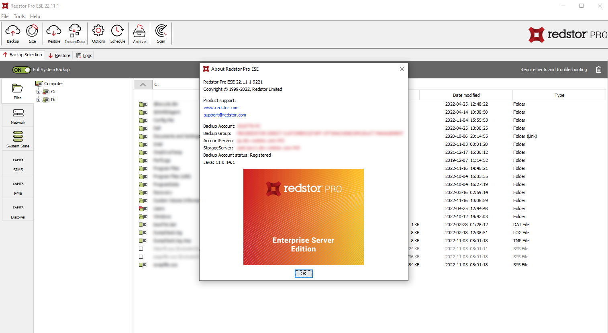Image resolution: width=608 pixels, height=333 pixels.
Task: Open the Help menu
Action: (35, 16)
